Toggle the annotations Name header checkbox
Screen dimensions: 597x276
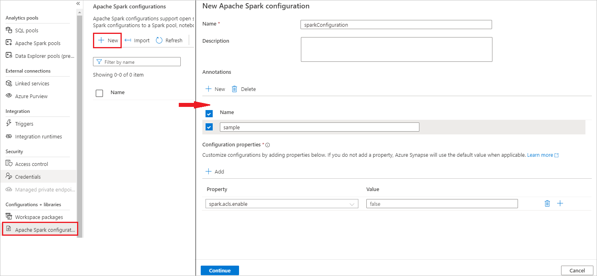(209, 113)
